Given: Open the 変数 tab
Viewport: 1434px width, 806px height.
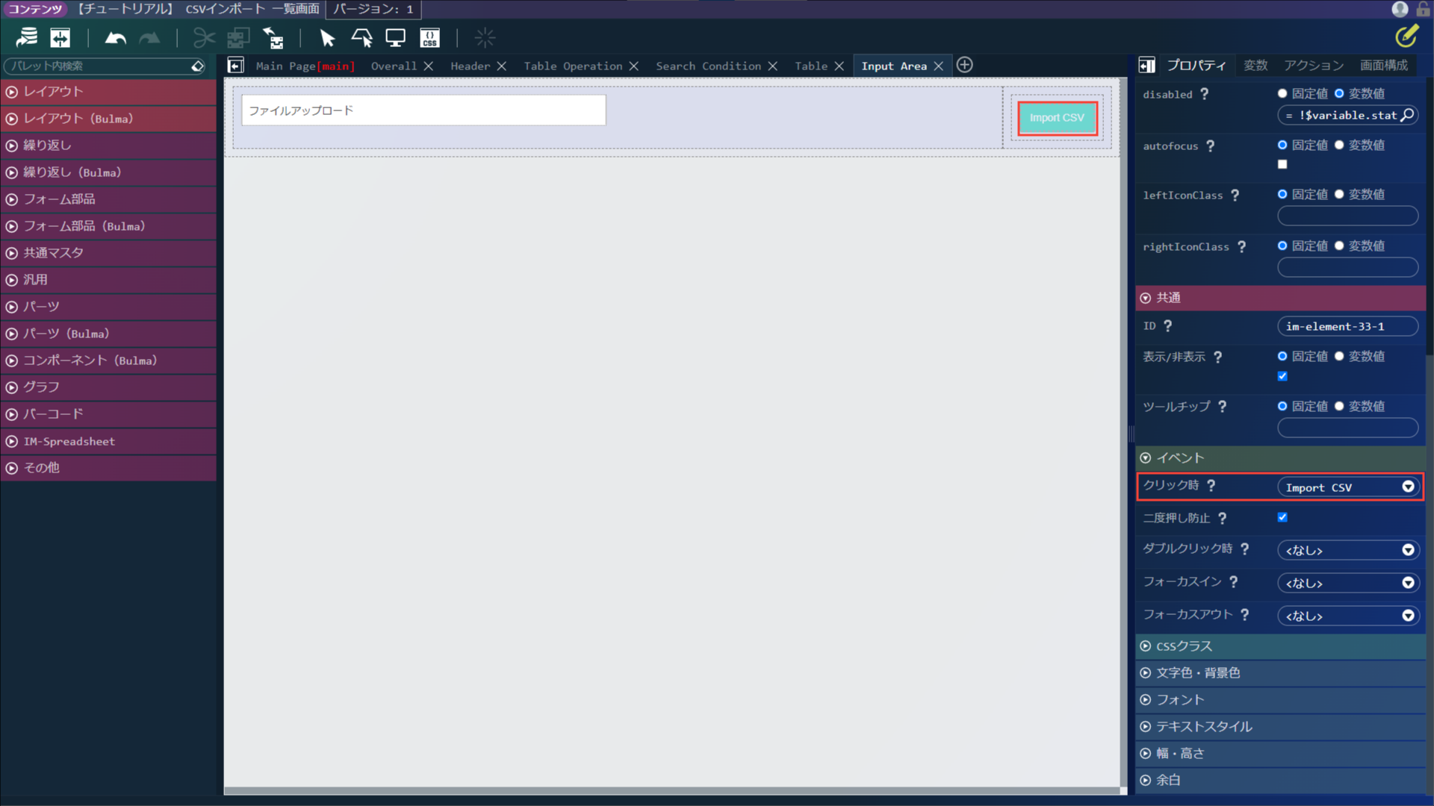Looking at the screenshot, I should (x=1255, y=66).
